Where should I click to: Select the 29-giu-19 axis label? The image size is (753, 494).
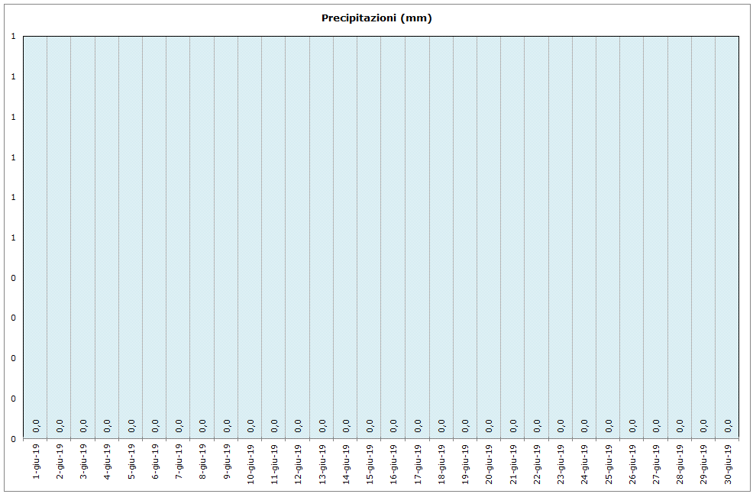pos(703,463)
